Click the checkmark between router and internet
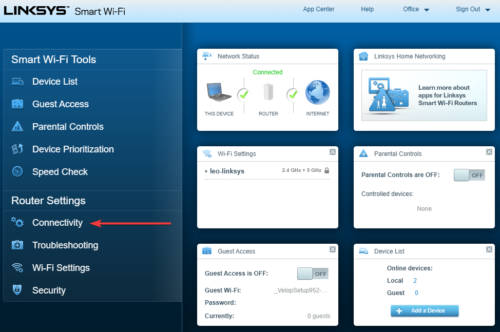Screen dimensions: 500x332 coord(293,94)
